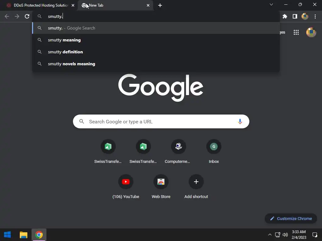Open a new browser tab
Image resolution: width=322 pixels, height=241 pixels.
pos(160,5)
